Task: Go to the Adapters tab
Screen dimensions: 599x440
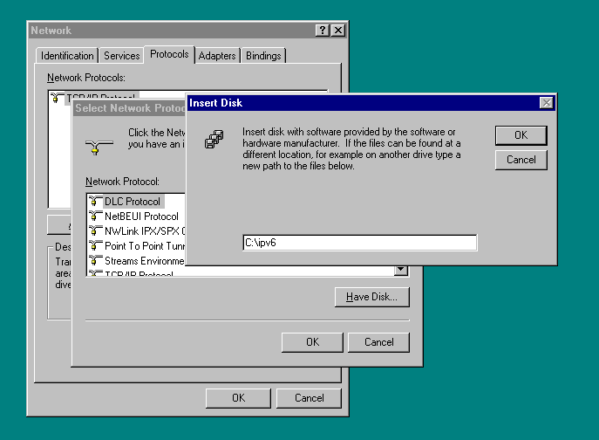Action: pyautogui.click(x=217, y=56)
